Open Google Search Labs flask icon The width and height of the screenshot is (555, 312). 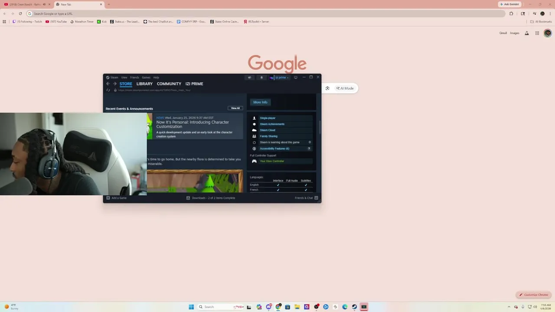point(527,33)
